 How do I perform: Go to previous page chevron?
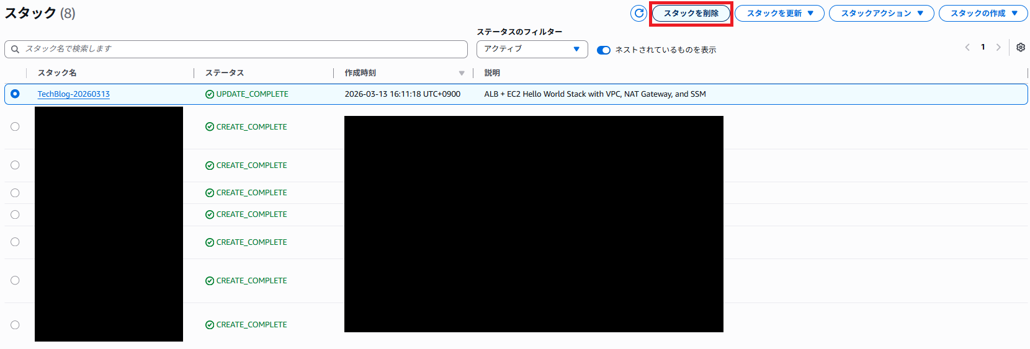coord(967,47)
